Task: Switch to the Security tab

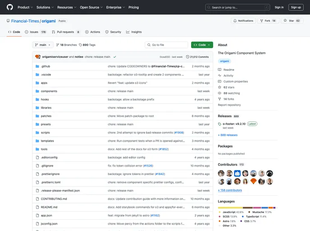Action: (113, 32)
